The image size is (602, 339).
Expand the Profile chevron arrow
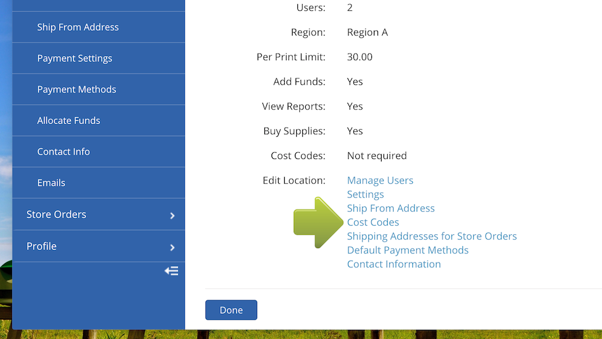click(x=172, y=247)
